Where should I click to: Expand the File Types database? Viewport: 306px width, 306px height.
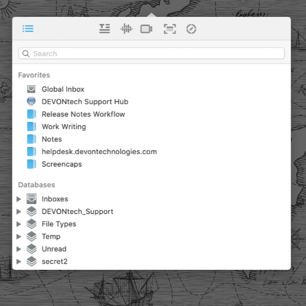19,224
